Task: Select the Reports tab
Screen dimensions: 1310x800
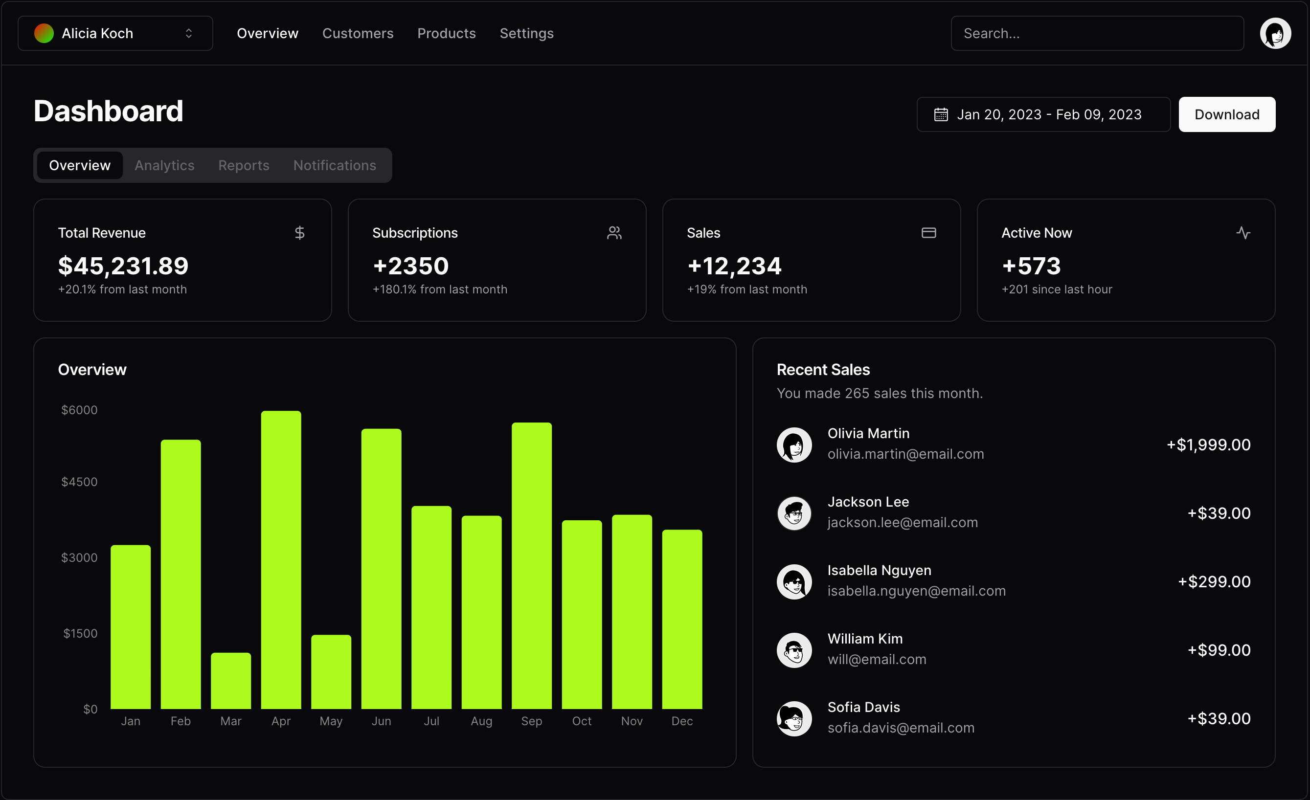Action: coord(244,165)
